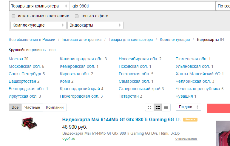Click the '48 900 руб.' price text
The image size is (230, 146).
(x=75, y=127)
